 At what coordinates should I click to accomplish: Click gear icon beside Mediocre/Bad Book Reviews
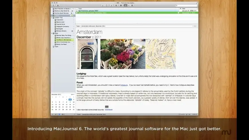click(72, 11)
